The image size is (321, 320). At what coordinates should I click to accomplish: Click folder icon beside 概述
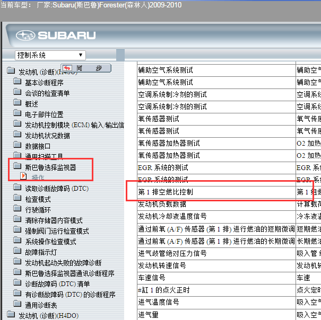pyautogui.click(x=18, y=102)
